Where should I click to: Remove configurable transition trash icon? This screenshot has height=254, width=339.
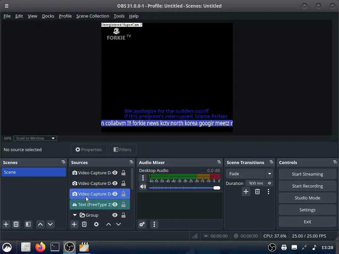(x=257, y=191)
